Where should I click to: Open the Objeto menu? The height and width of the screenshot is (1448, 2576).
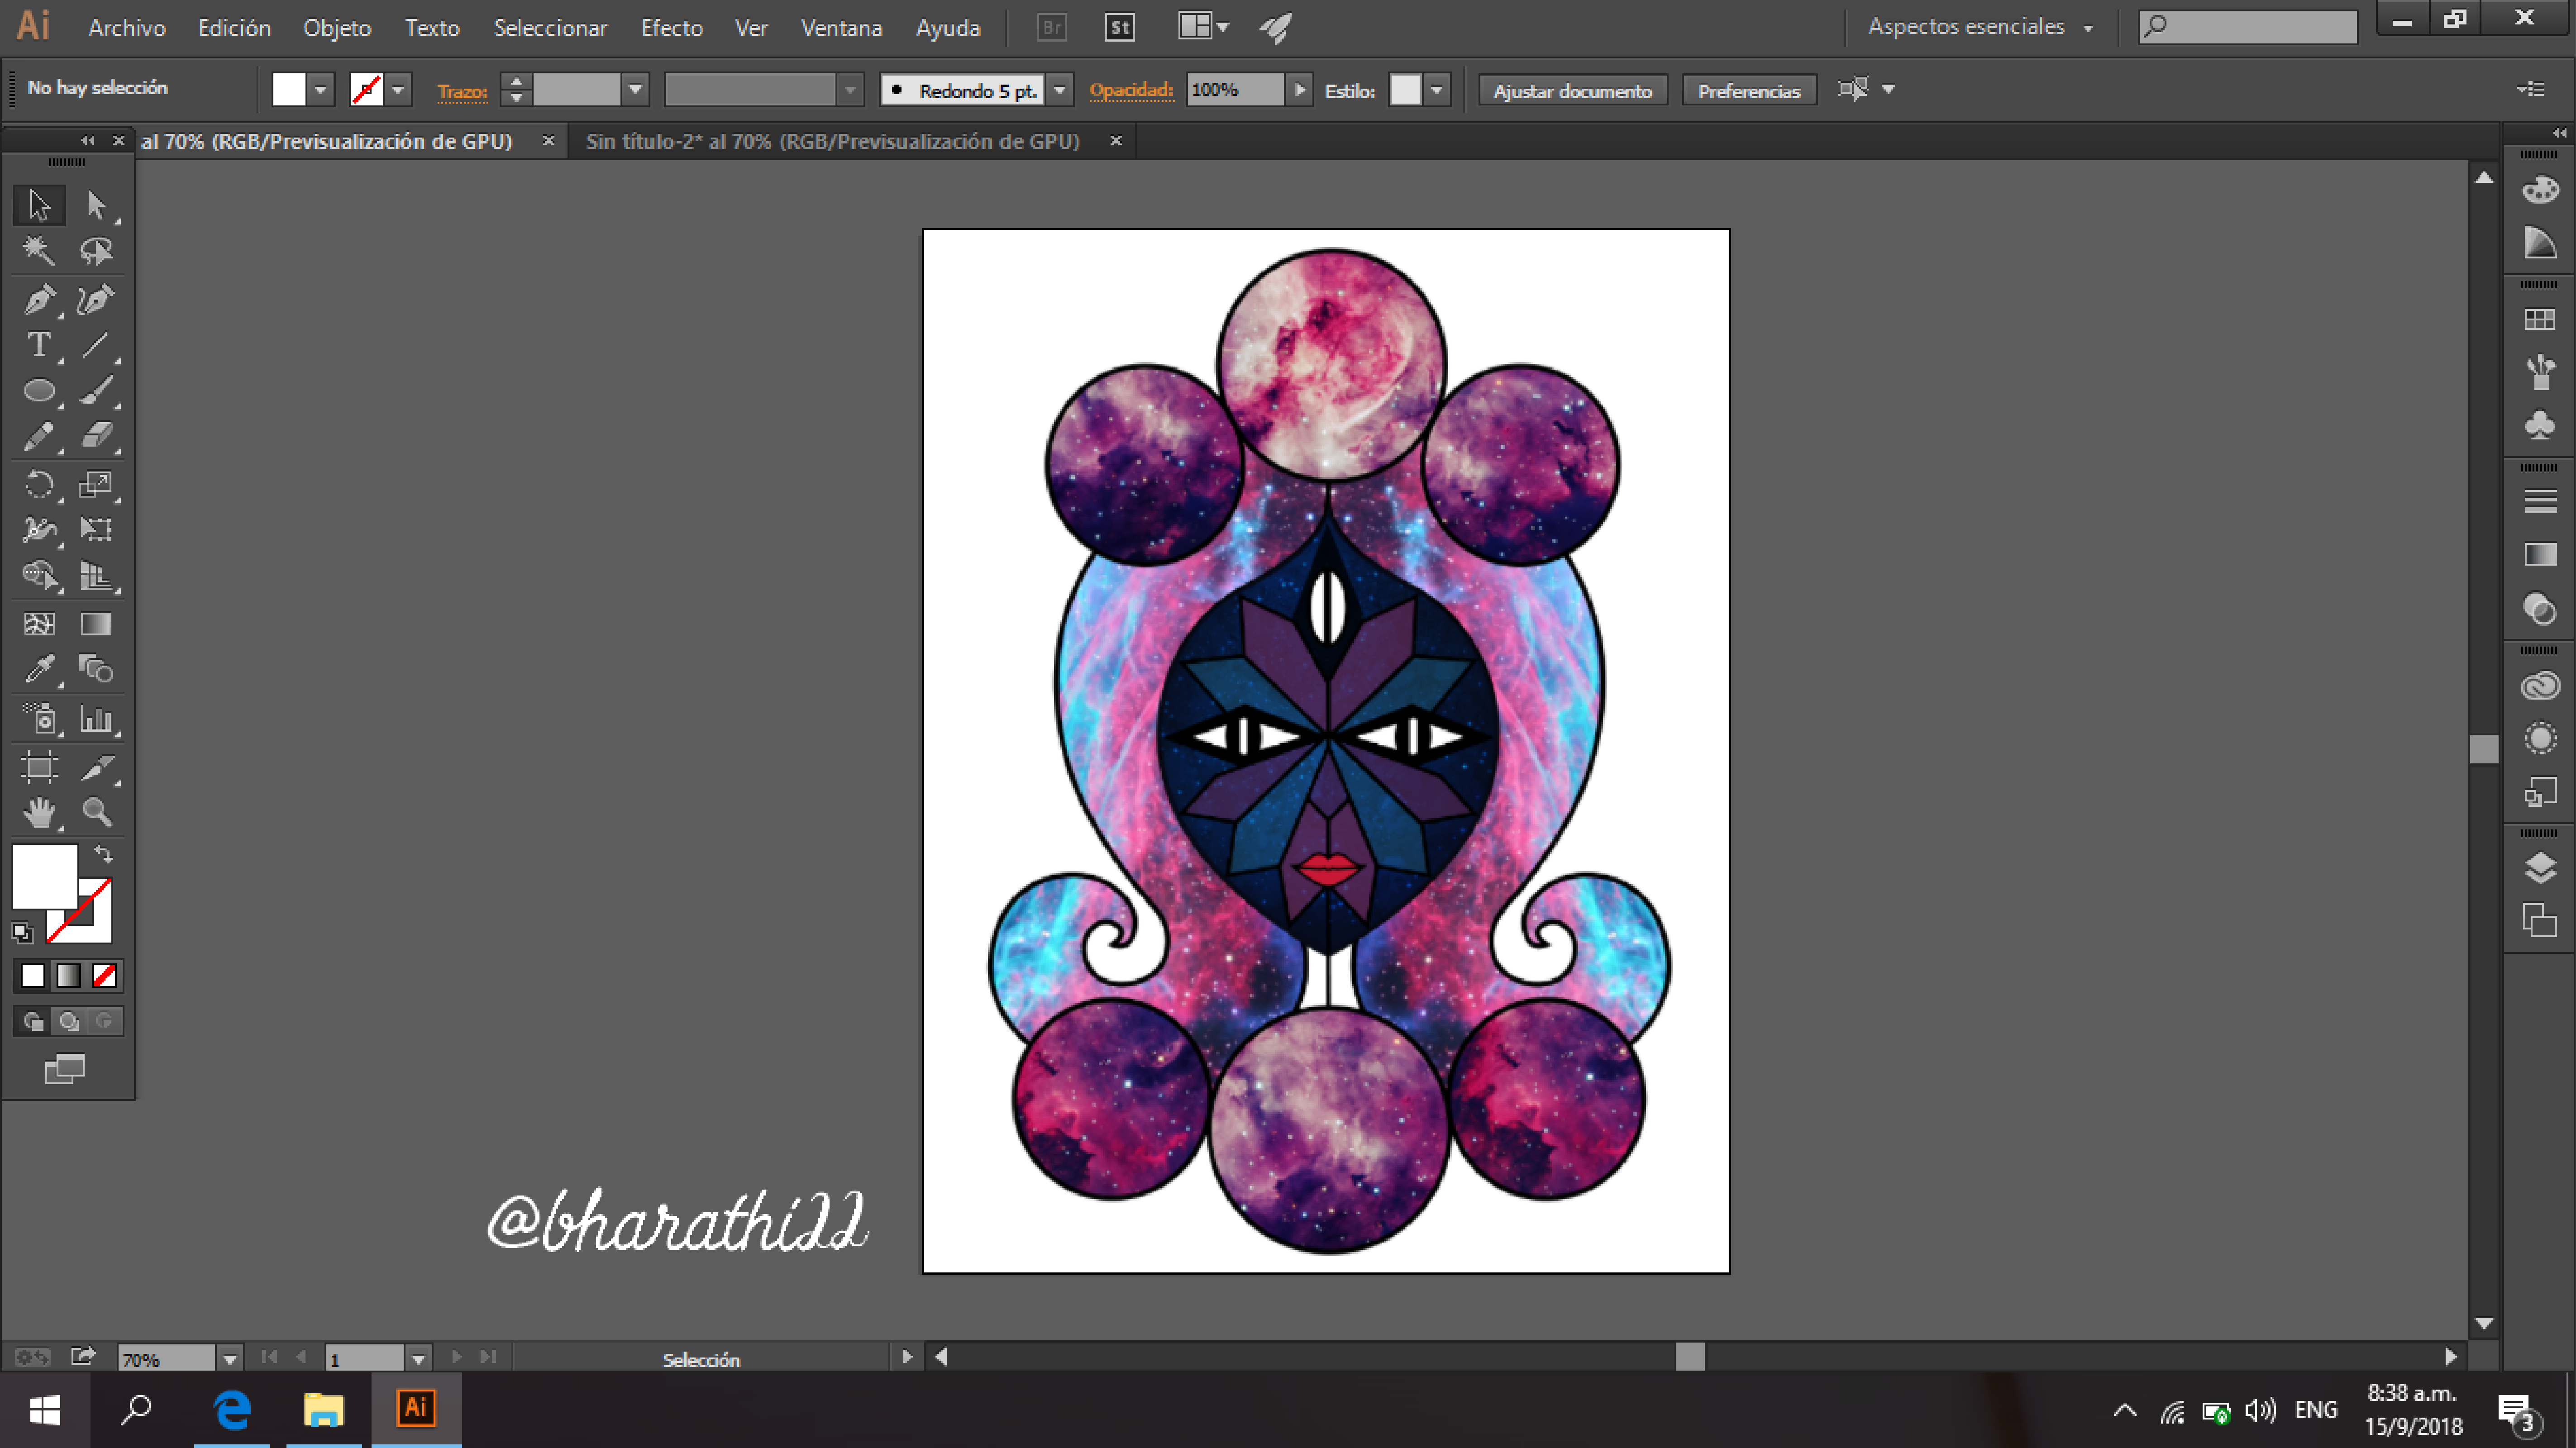click(337, 28)
